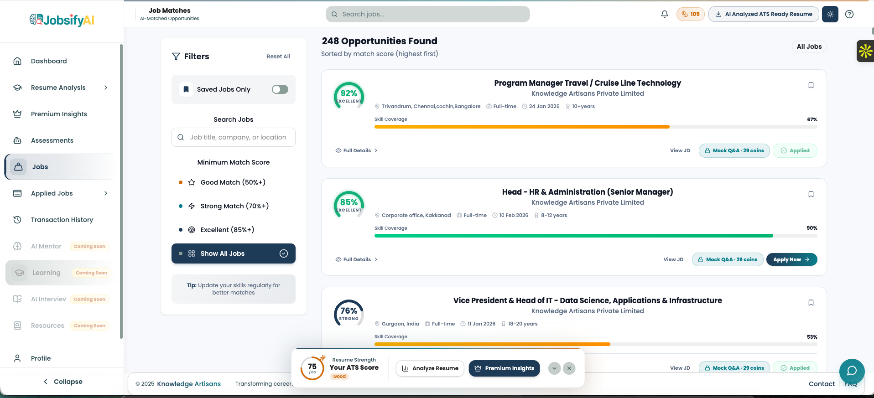
Task: Click the Profile person icon
Action: click(x=17, y=358)
